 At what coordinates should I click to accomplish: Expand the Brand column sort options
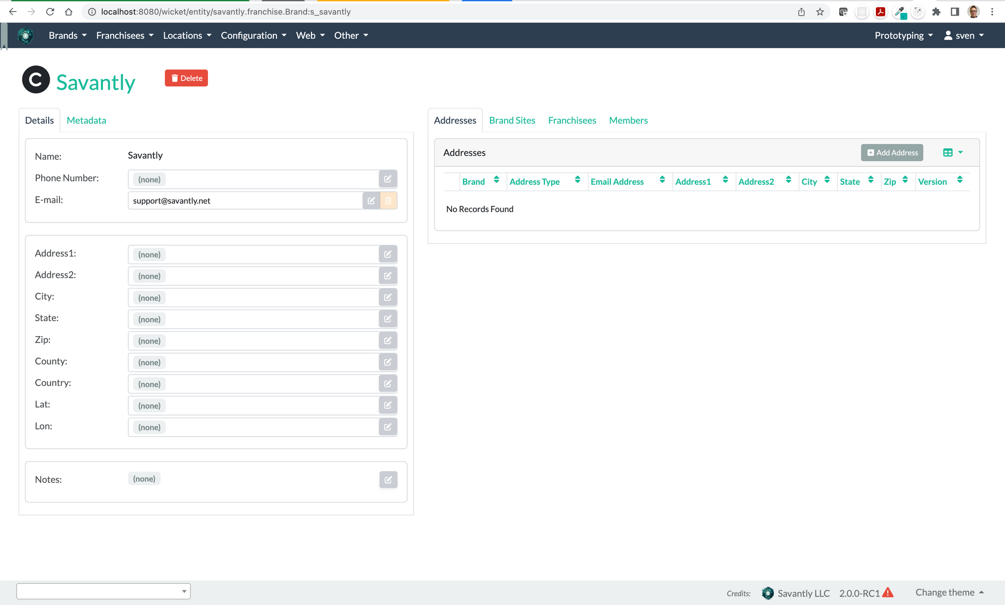click(x=495, y=181)
